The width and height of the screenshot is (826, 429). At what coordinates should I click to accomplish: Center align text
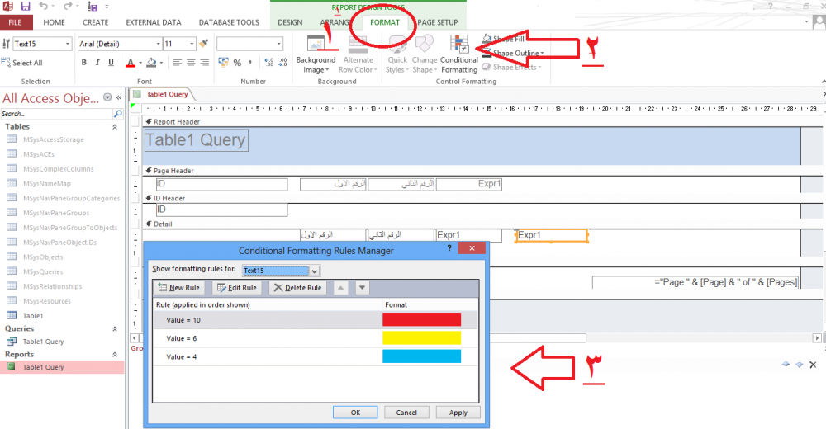192,63
